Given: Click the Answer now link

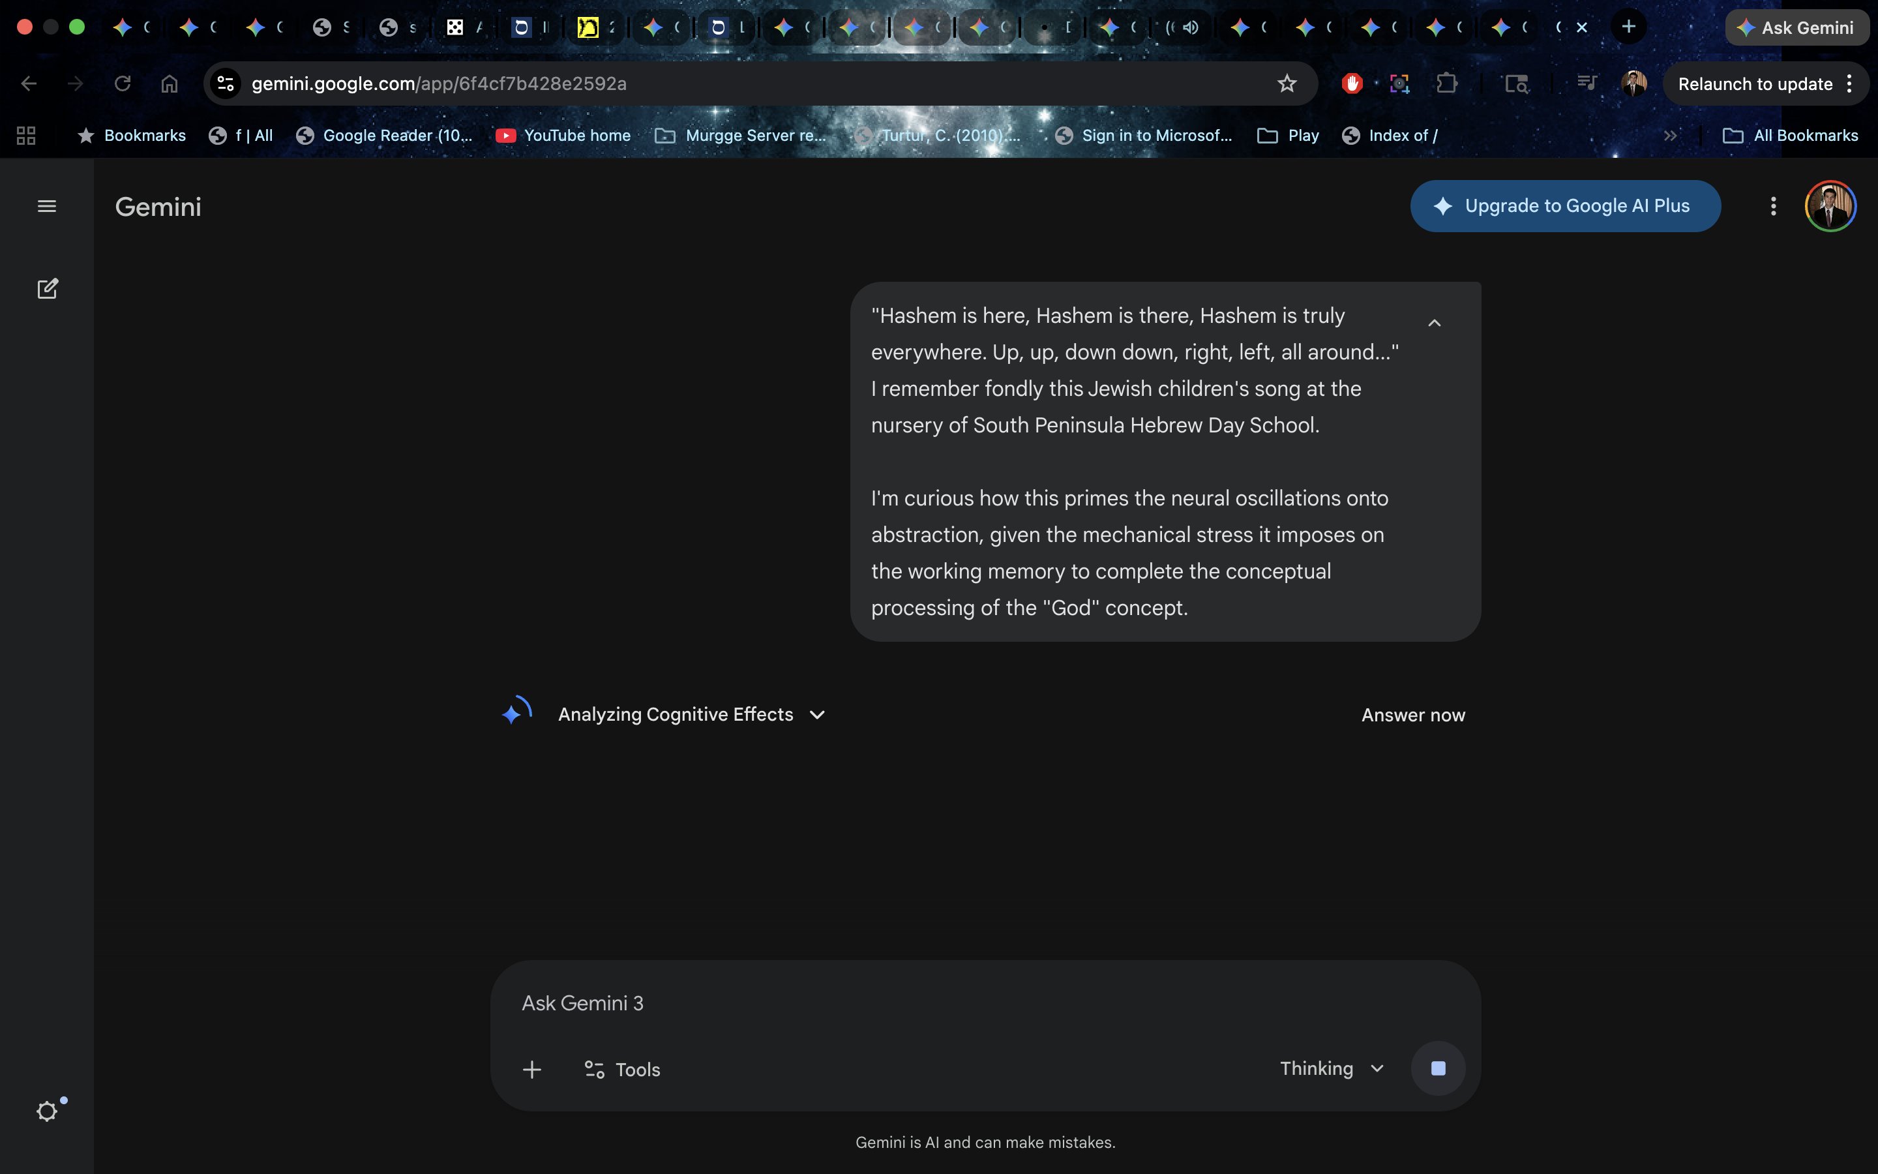Looking at the screenshot, I should [1412, 715].
